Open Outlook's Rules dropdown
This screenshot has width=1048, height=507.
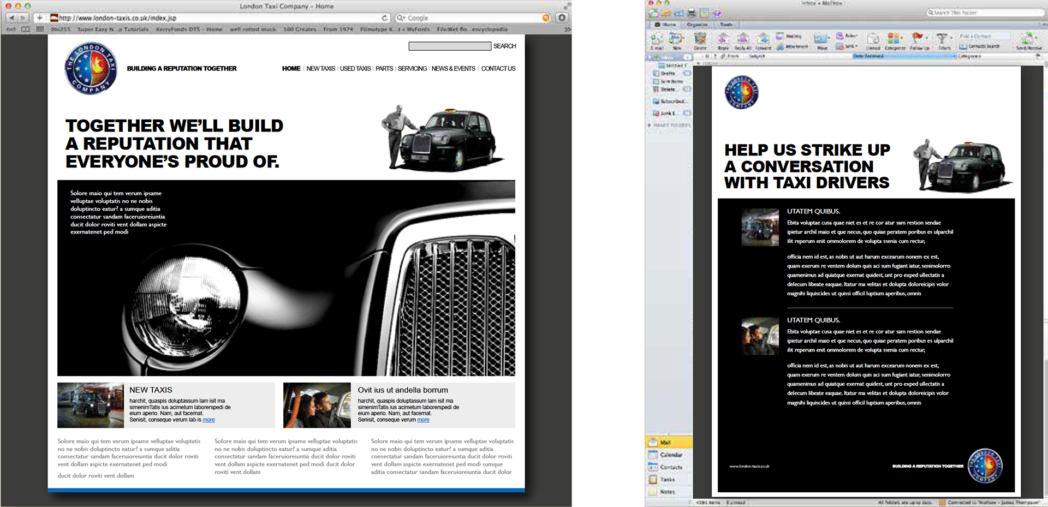coord(847,36)
